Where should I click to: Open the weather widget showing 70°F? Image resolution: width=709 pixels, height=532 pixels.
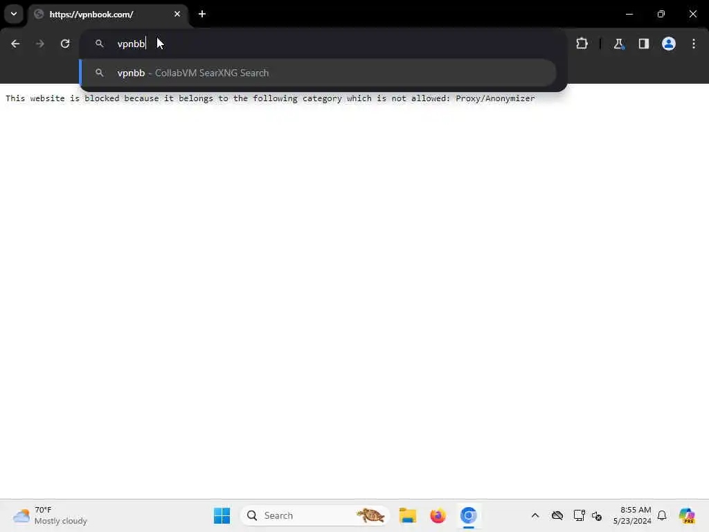tap(50, 515)
